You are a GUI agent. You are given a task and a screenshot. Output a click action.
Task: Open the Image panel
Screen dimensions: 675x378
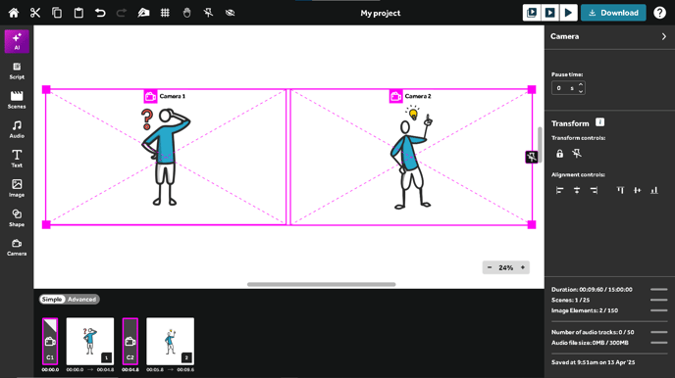[x=17, y=188]
